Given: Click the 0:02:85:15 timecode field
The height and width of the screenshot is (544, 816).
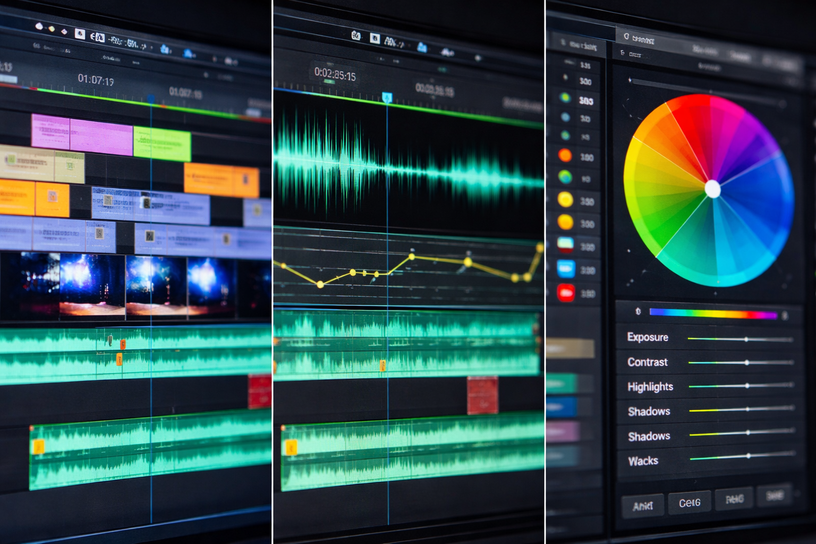Looking at the screenshot, I should (x=335, y=74).
